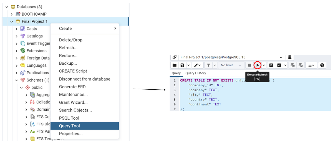Image resolution: width=333 pixels, height=144 pixels.
Task: Choose CREATE Script menu entry
Action: tap(85, 71)
